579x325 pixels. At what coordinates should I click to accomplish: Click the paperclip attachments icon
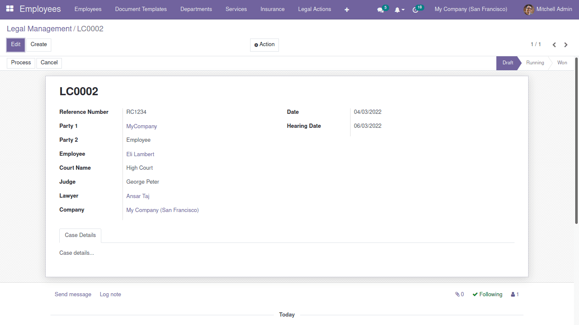pyautogui.click(x=457, y=294)
